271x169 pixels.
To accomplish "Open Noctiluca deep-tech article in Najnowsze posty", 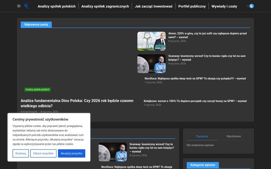I will (195, 78).
